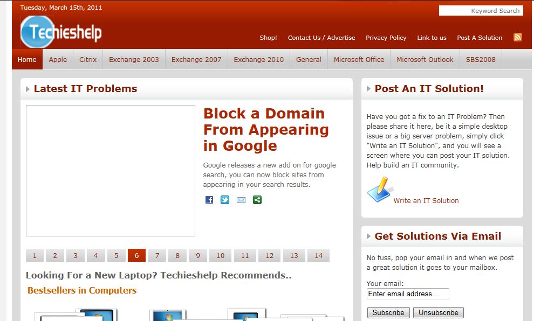Select slide number 3
Image resolution: width=534 pixels, height=321 pixels.
[76, 255]
